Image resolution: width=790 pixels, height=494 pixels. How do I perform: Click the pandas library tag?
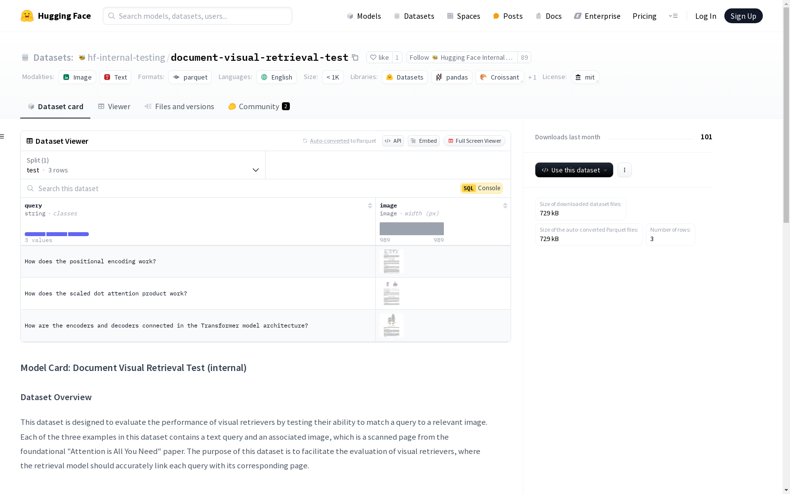452,77
